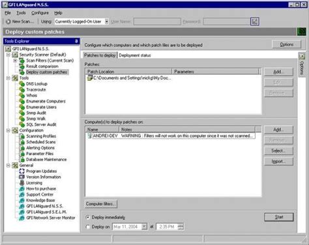Open the Traceroute tool icon
309x245 pixels.
pyautogui.click(x=22, y=89)
